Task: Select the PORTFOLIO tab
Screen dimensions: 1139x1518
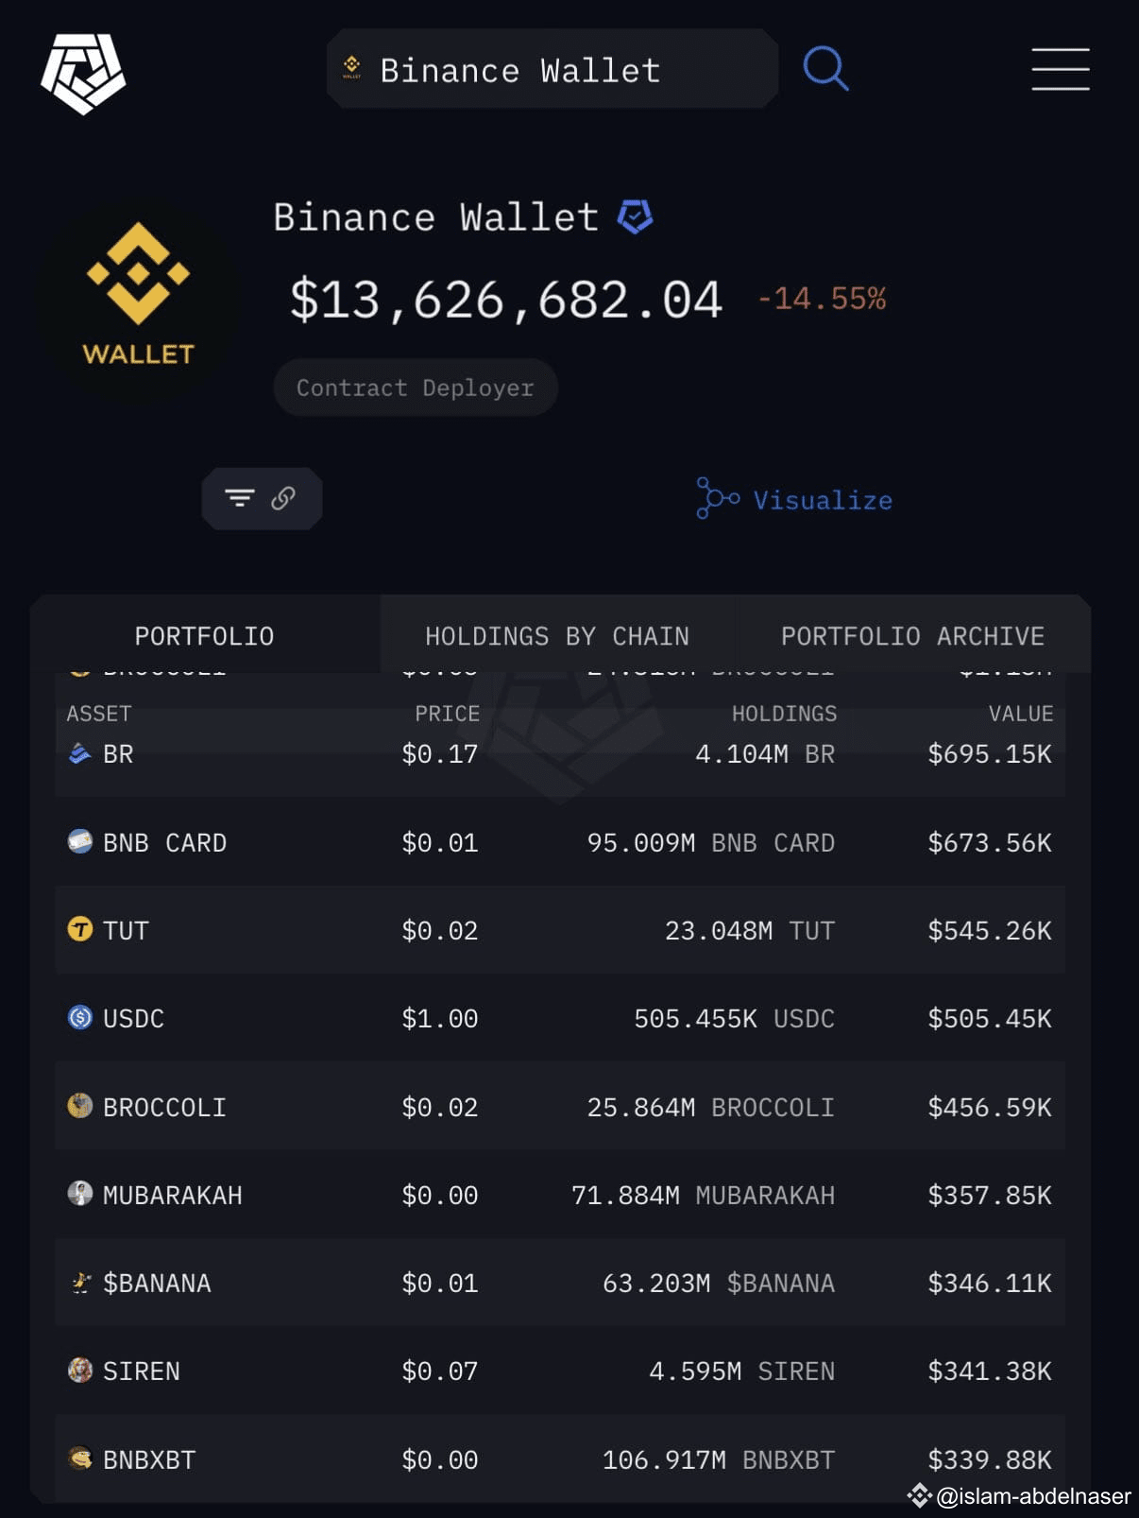Action: pyautogui.click(x=204, y=635)
